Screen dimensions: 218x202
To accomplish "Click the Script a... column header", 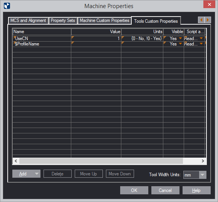I will point(195,32).
